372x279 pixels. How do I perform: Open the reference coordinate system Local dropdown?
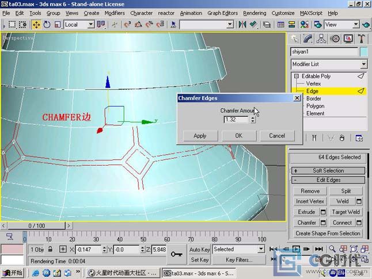pyautogui.click(x=90, y=25)
